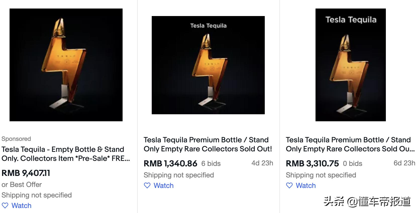This screenshot has width=417, height=213.
Task: Click heart icon on RMB 1,340.86 listing
Action: coord(147,185)
